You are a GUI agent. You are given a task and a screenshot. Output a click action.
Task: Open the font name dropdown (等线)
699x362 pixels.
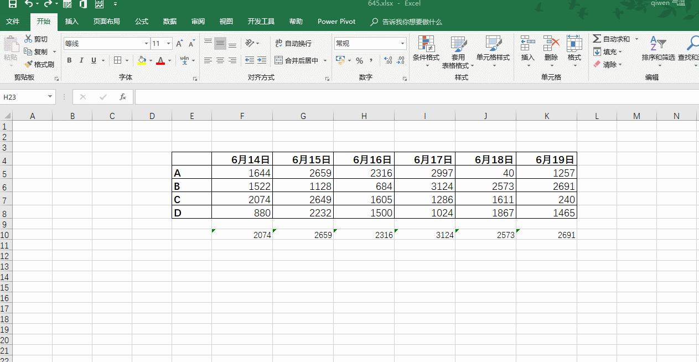pos(146,44)
